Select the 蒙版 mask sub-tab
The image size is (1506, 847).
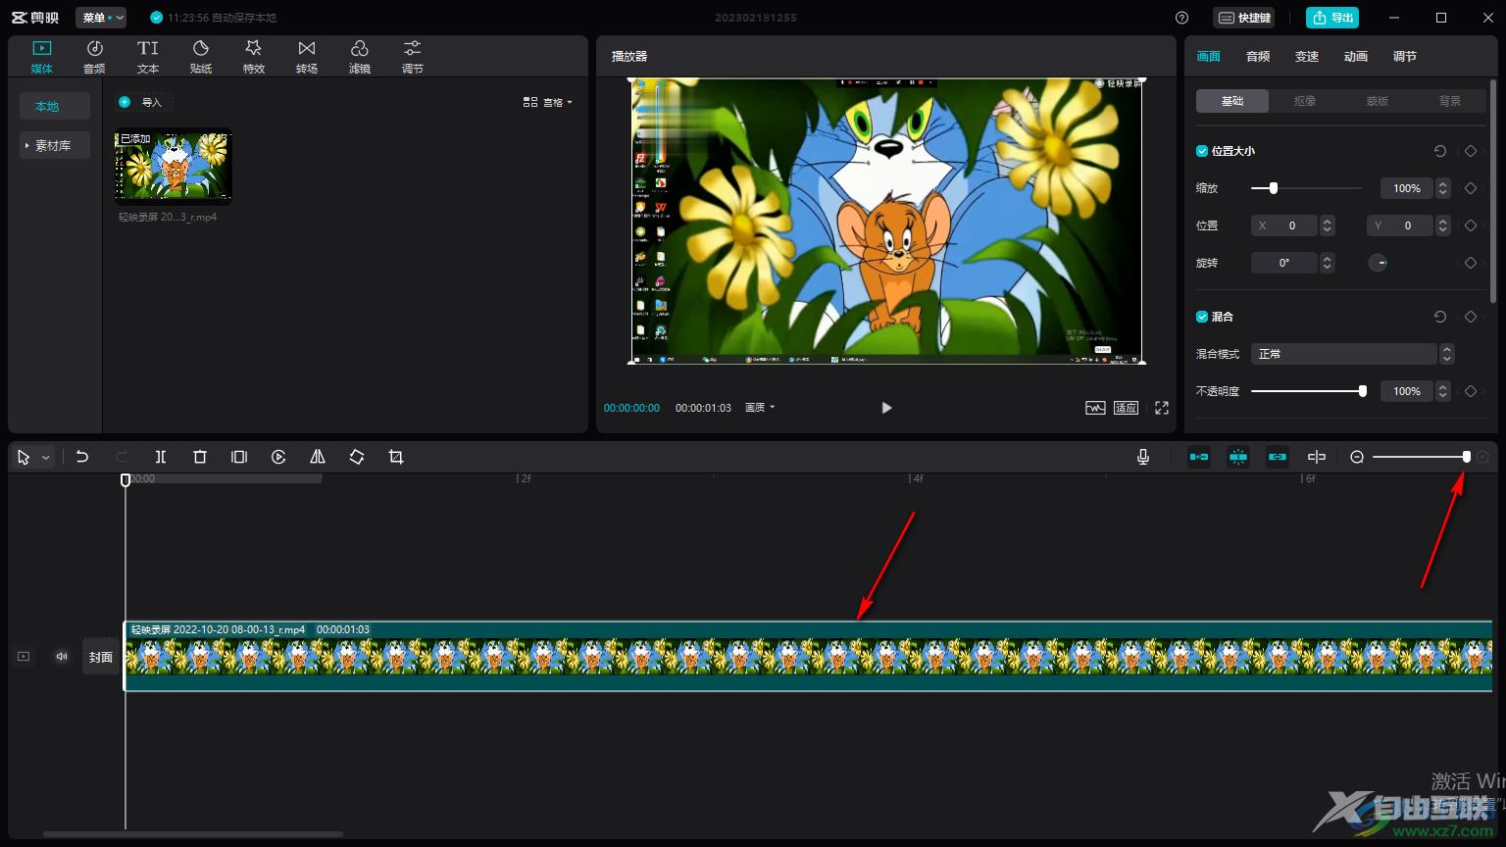[1378, 101]
